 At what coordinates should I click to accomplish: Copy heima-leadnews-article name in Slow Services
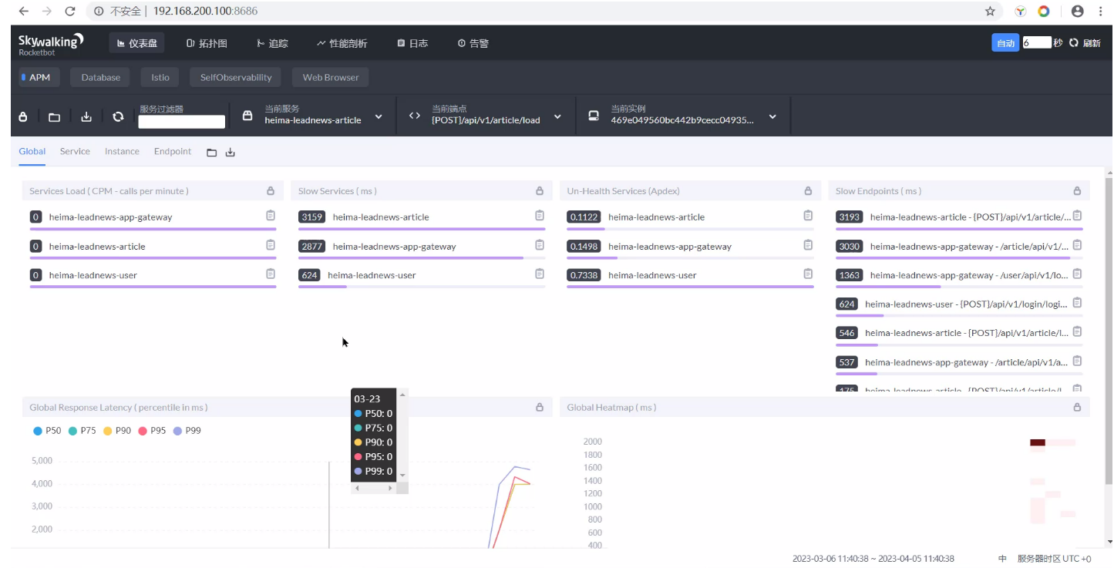click(540, 216)
